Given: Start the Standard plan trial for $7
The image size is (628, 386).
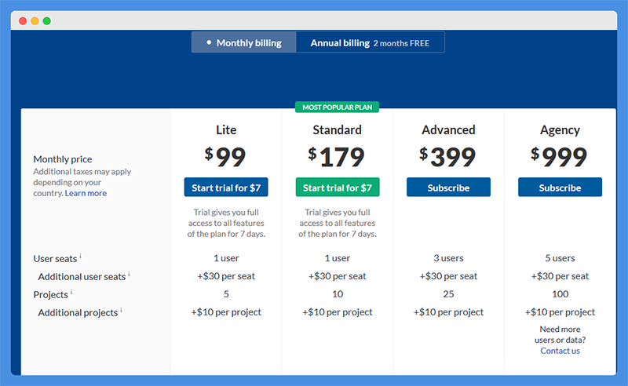Looking at the screenshot, I should [x=338, y=188].
